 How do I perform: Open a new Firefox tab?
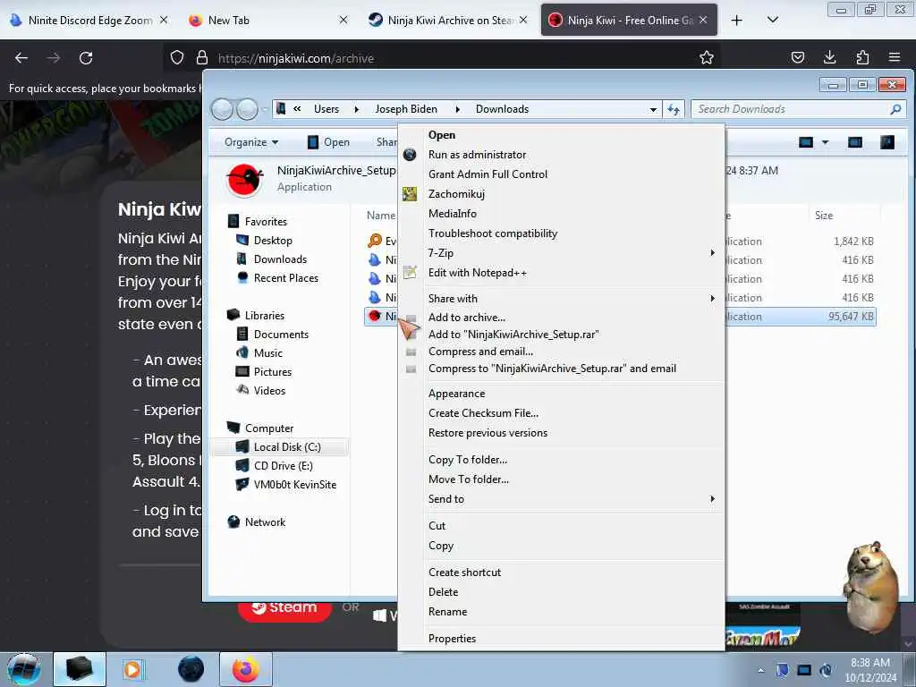tap(737, 21)
